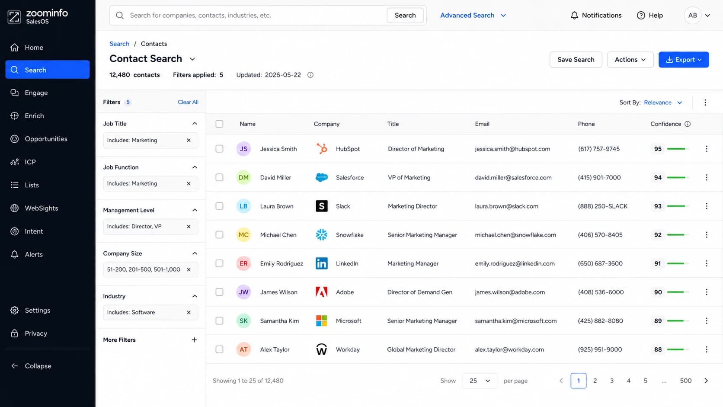
Task: Open row actions menu for Alex Taylor
Action: coord(707,349)
